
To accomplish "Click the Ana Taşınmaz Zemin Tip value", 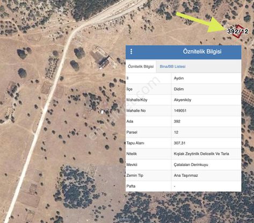I will (186, 175).
